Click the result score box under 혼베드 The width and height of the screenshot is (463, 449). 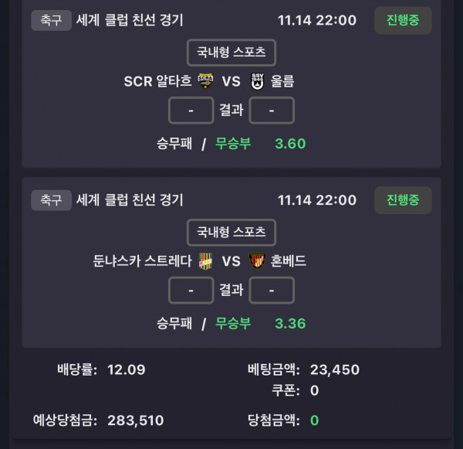pos(272,291)
